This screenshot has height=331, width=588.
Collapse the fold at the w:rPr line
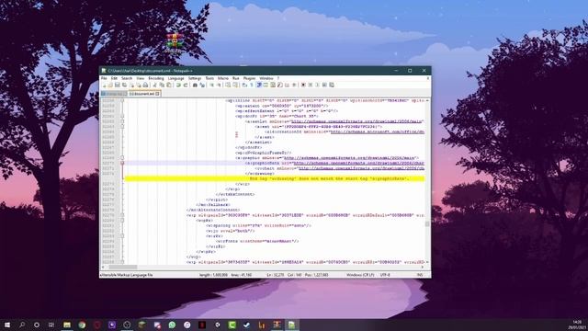(x=122, y=235)
